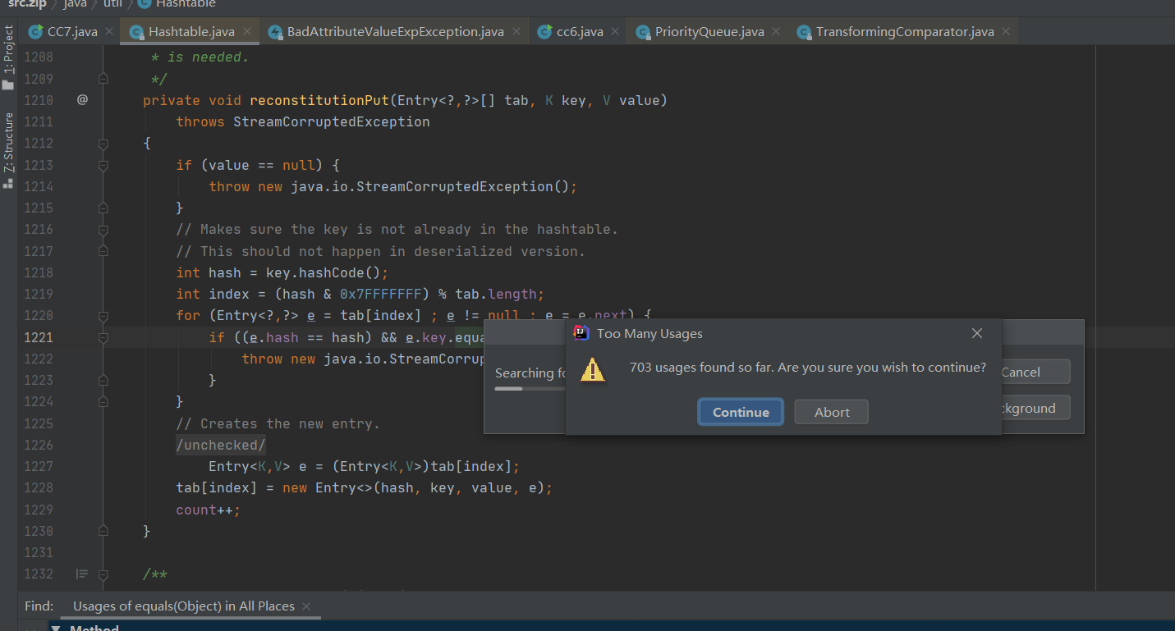The image size is (1175, 631).
Task: Close the cc6.java tab
Action: 615,32
